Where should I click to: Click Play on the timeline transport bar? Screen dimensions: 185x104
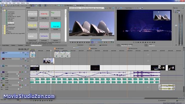[38, 101]
